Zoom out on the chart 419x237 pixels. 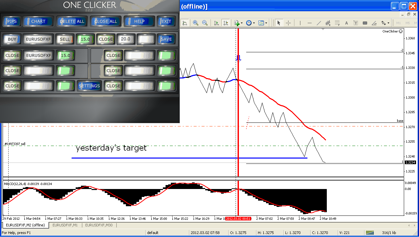205,23
